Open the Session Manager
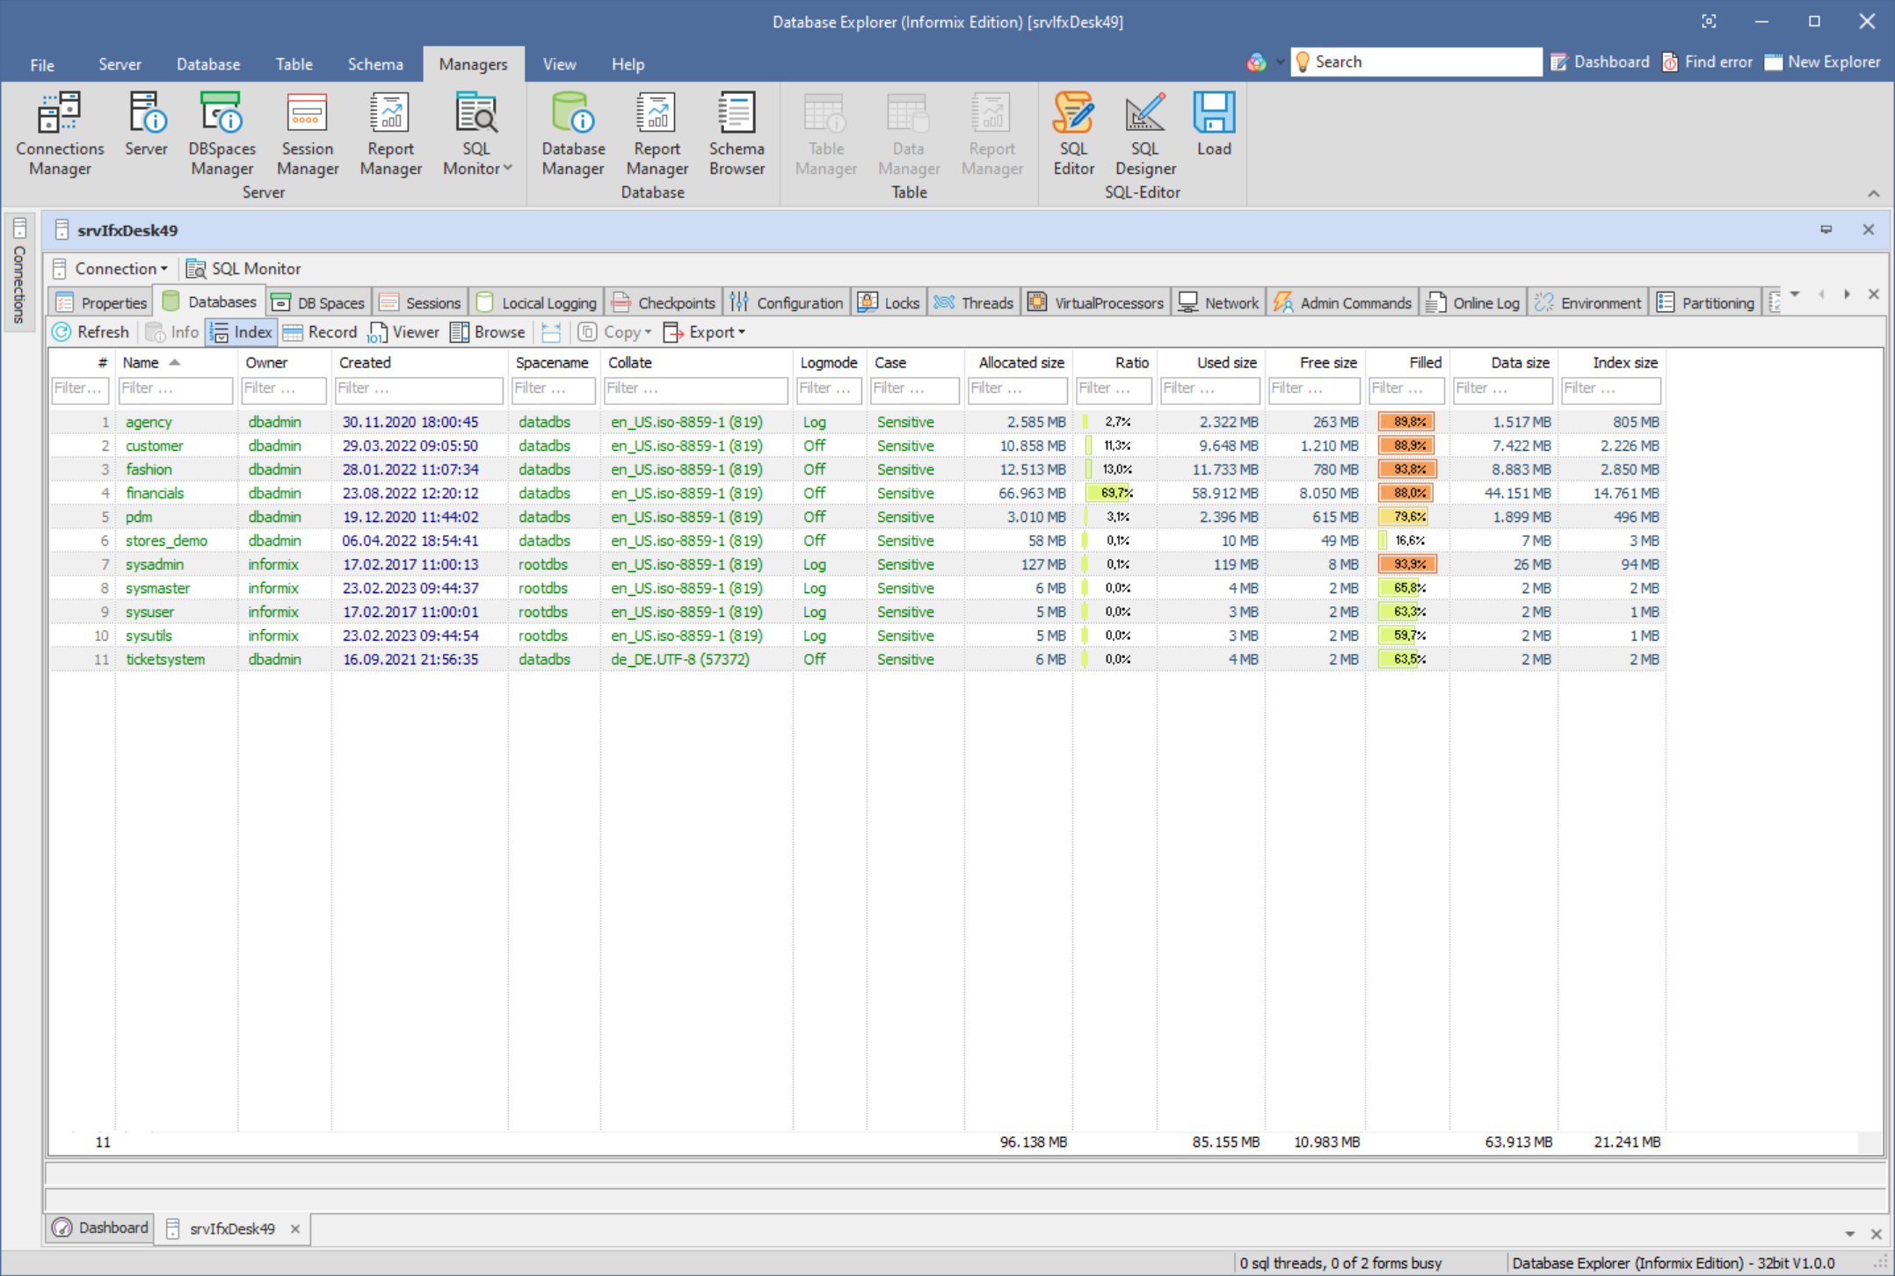The image size is (1895, 1276). (x=308, y=134)
